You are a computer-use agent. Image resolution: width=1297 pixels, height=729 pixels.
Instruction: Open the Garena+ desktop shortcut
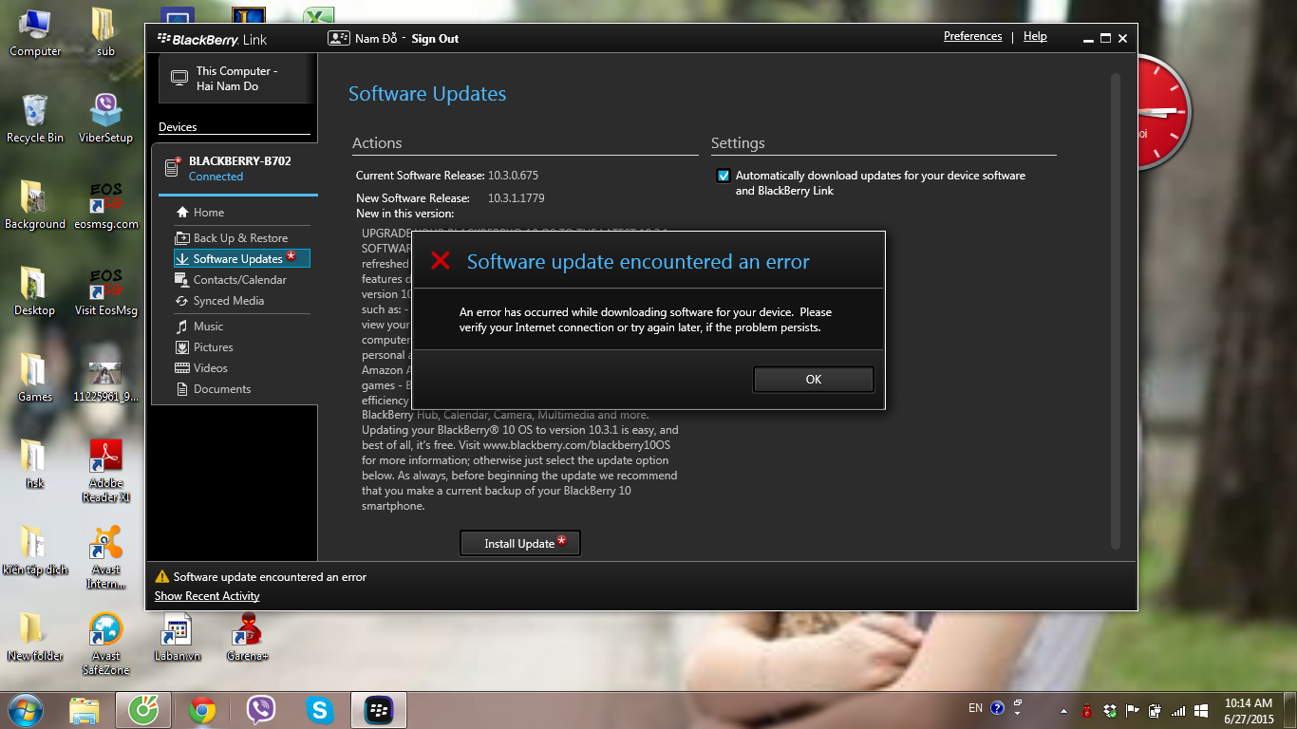coord(247,637)
